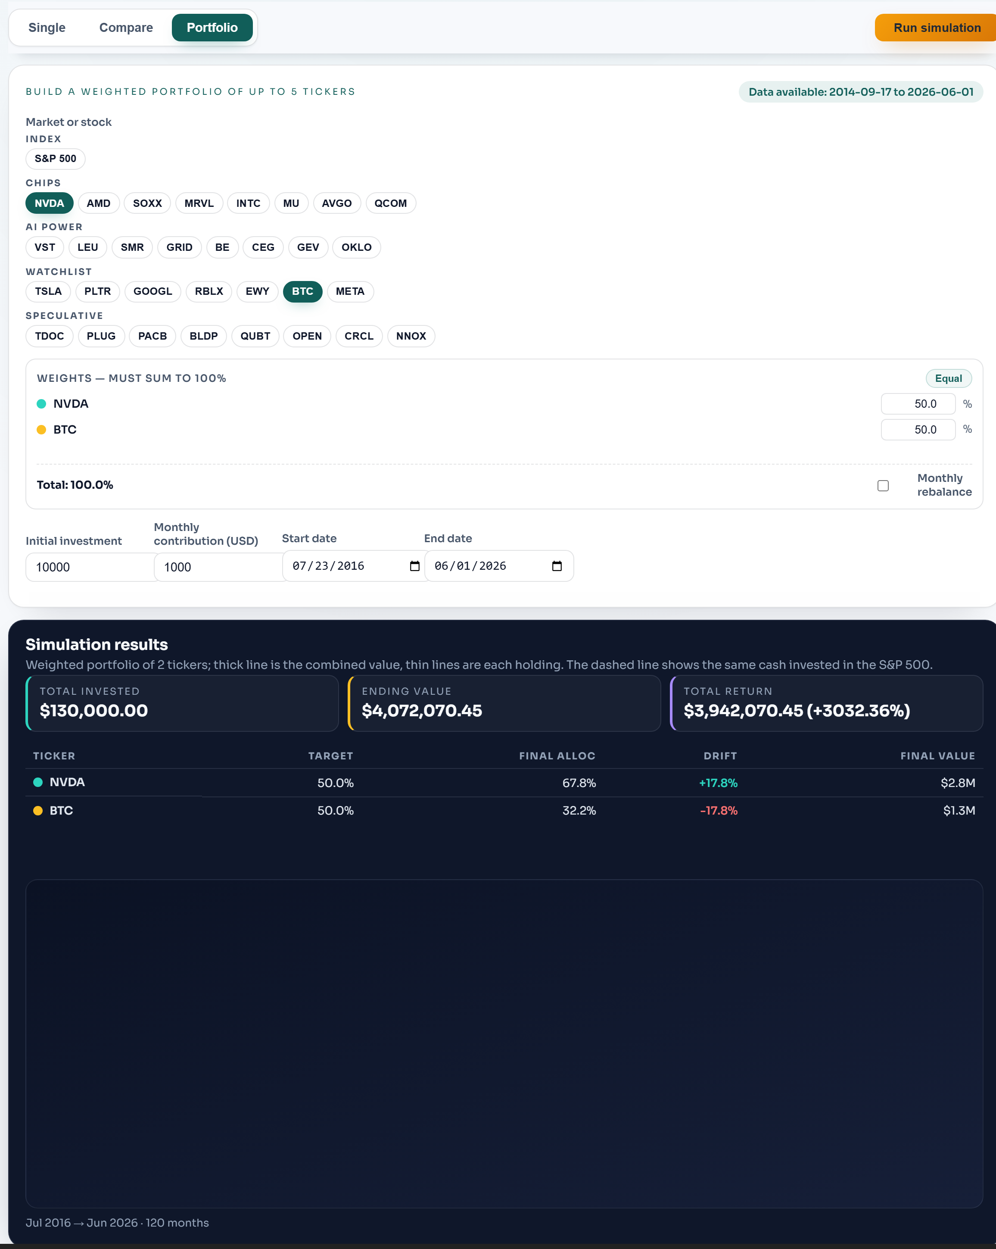
Task: Pick the OPEN speculative chip
Action: (x=307, y=336)
